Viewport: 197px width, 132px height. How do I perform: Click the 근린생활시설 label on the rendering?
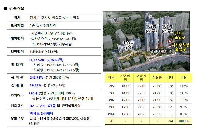tap(161, 51)
